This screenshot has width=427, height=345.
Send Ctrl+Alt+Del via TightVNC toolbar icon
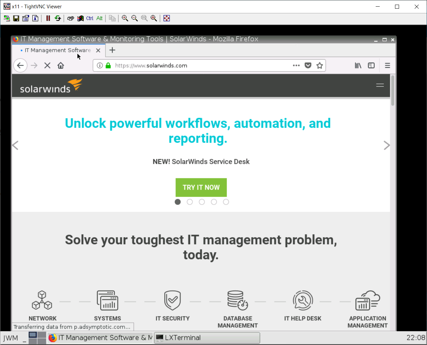pos(71,18)
